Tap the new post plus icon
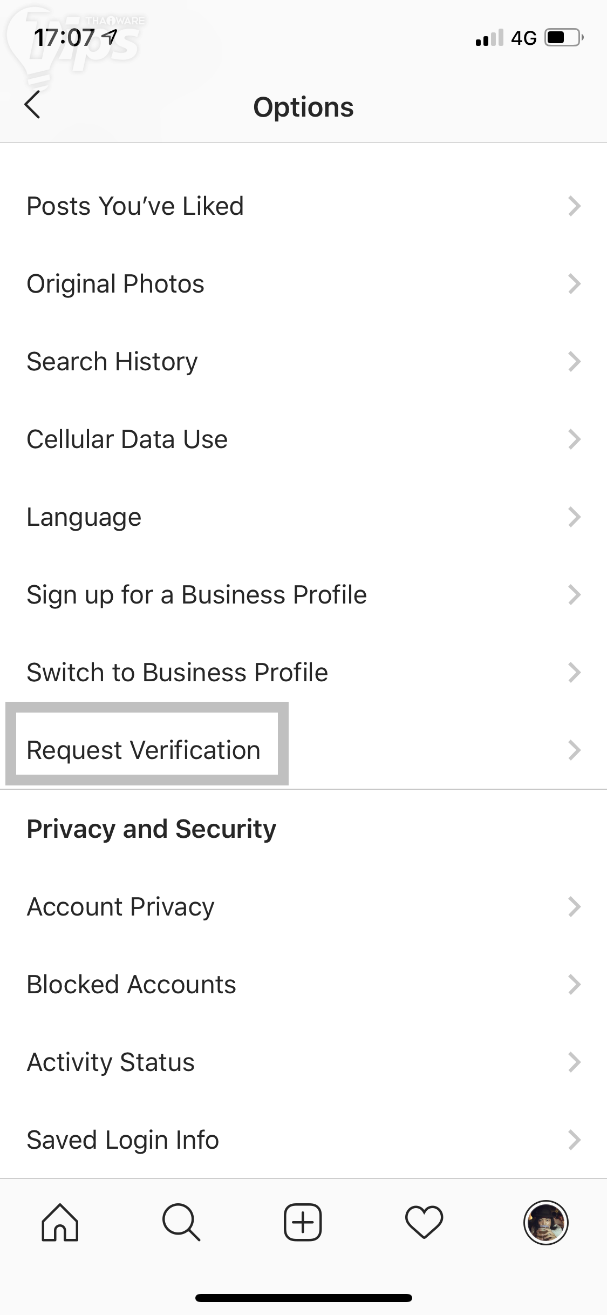 click(x=303, y=1222)
